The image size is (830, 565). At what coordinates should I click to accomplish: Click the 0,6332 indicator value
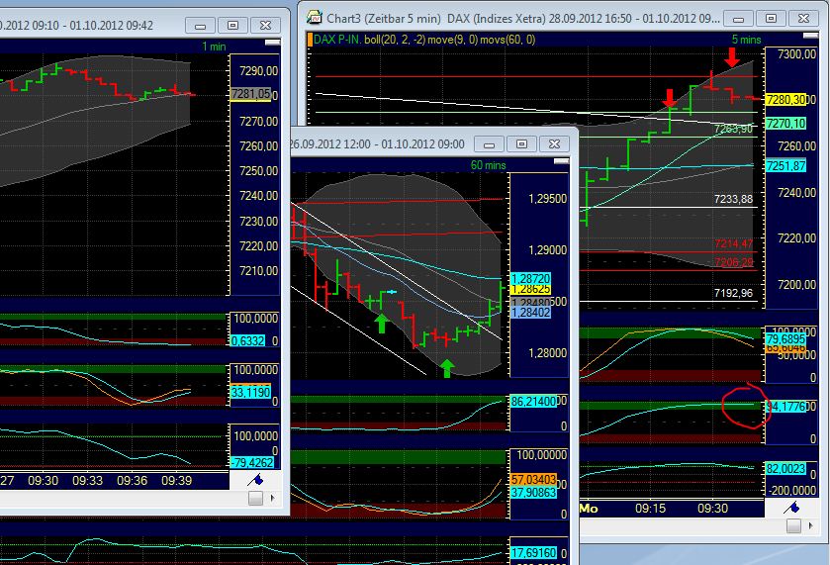tap(247, 341)
